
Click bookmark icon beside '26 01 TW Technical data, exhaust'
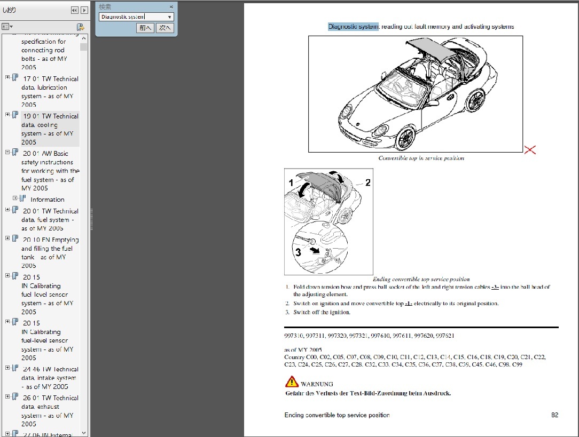(15, 397)
